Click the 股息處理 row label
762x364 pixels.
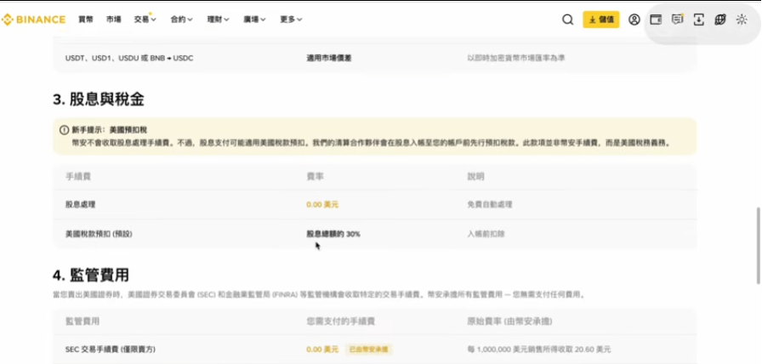[81, 205]
